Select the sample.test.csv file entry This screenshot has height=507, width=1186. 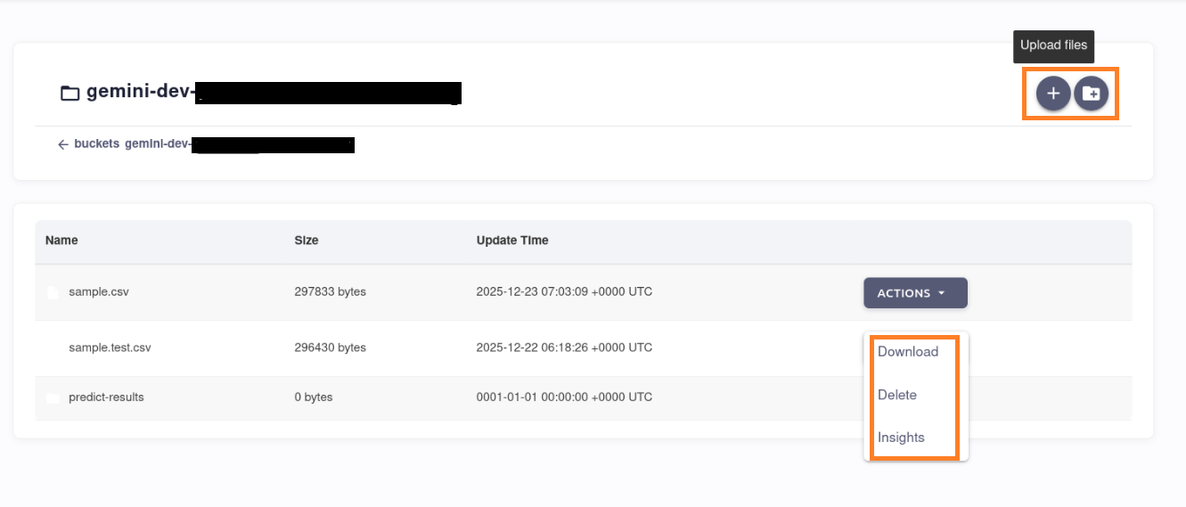110,348
